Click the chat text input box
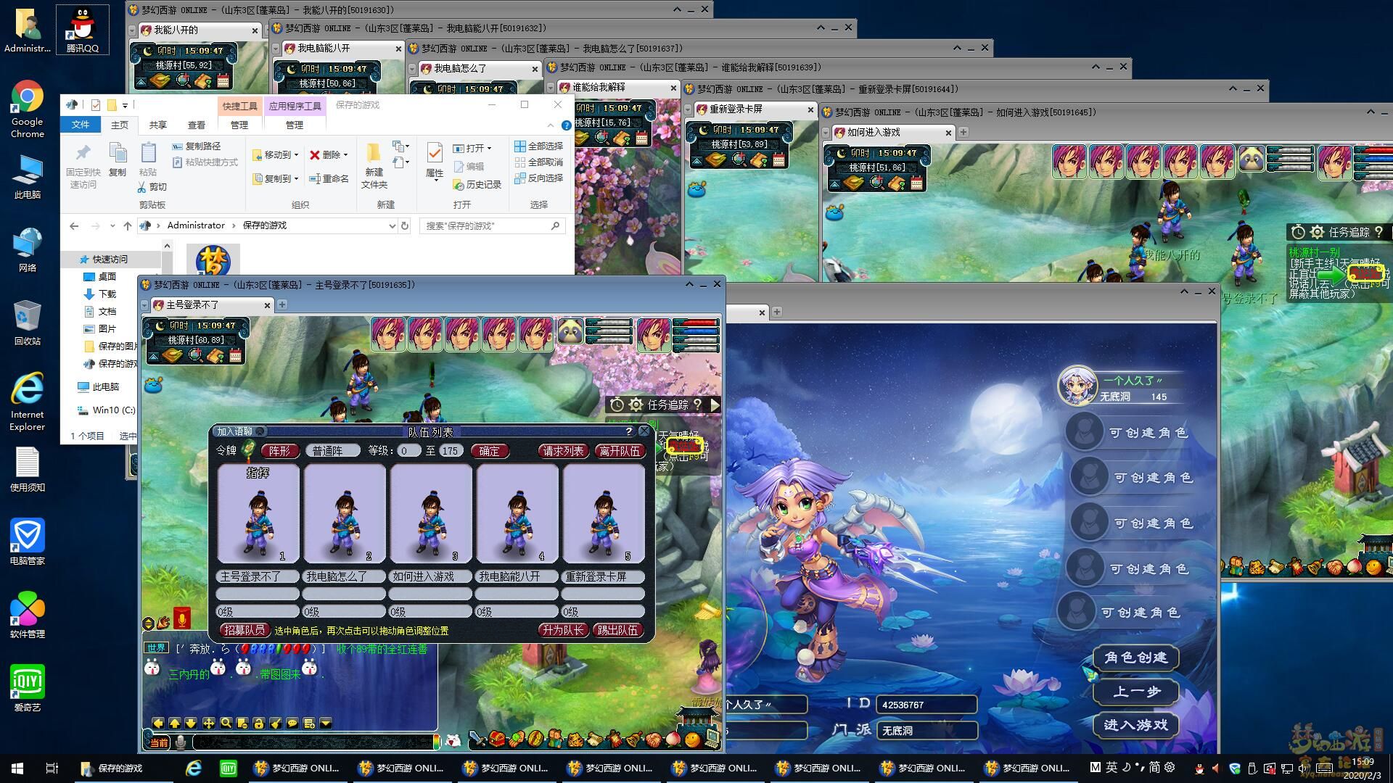Screen dimensions: 1393x783 point(312,742)
